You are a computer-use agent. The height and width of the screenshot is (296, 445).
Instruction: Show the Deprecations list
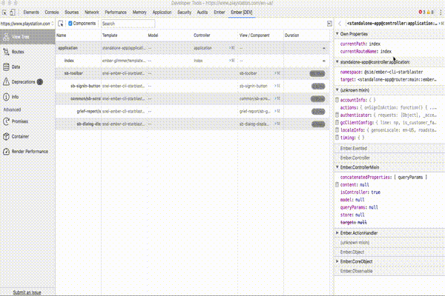[24, 81]
